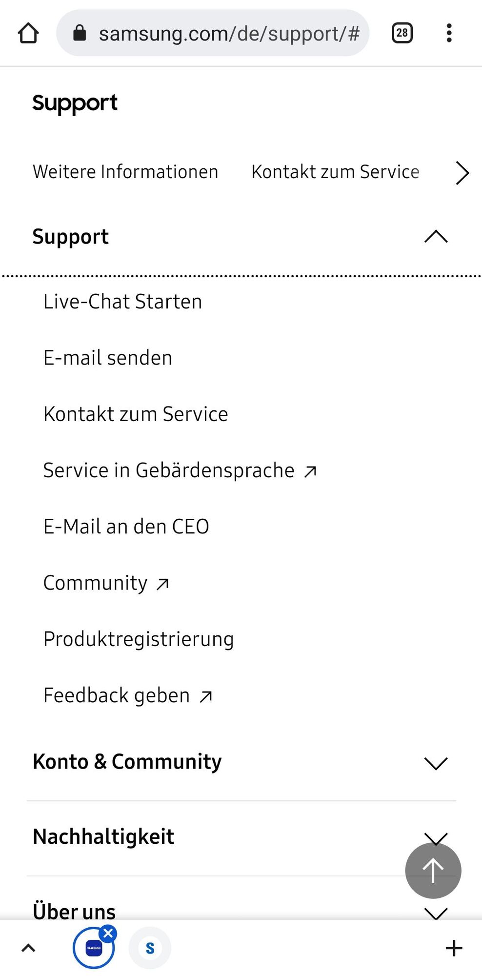This screenshot has height=976, width=482.
Task: Expand the Konto & Community section
Action: [436, 763]
